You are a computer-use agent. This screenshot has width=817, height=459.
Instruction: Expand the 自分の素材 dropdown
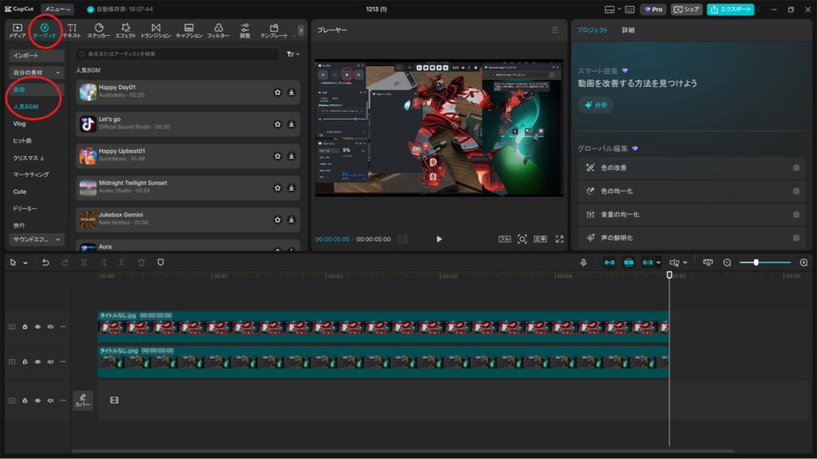pyautogui.click(x=36, y=73)
